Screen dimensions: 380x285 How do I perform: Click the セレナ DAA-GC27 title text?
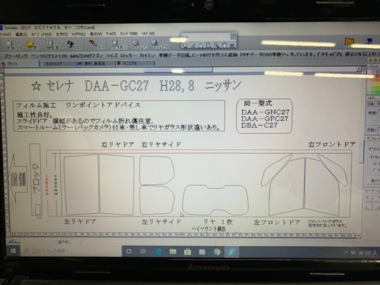[x=136, y=85]
